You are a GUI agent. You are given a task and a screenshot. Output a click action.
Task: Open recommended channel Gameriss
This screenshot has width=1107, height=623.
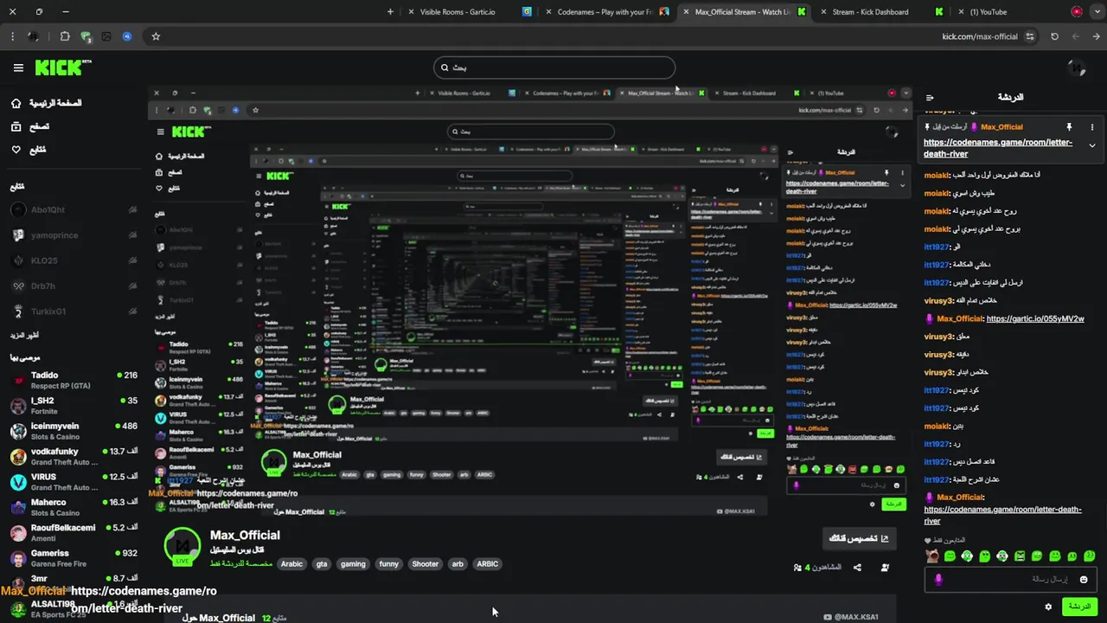click(x=74, y=557)
